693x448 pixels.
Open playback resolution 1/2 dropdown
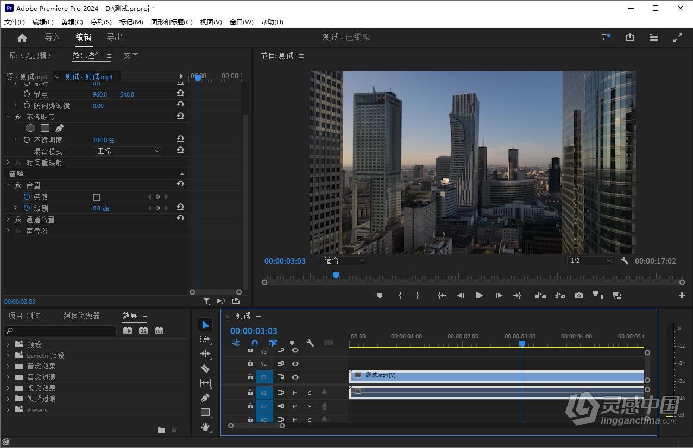click(x=590, y=261)
